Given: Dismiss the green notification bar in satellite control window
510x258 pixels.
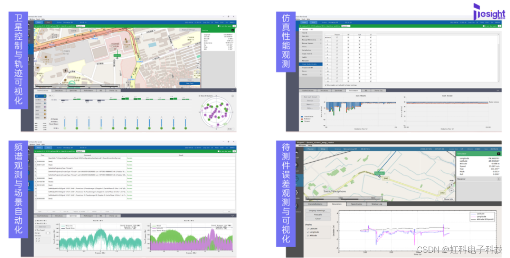Looking at the screenshot, I should (234, 26).
